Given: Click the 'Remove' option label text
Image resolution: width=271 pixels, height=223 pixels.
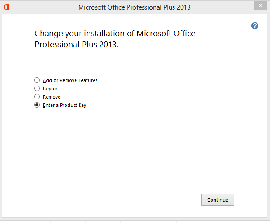Looking at the screenshot, I should [52, 97].
